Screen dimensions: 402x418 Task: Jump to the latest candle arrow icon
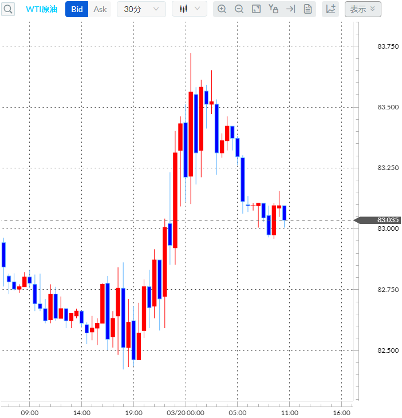[290, 9]
